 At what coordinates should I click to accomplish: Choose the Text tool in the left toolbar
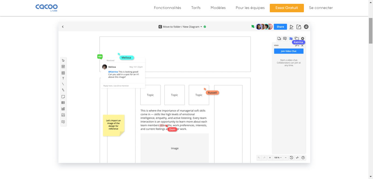point(63,78)
